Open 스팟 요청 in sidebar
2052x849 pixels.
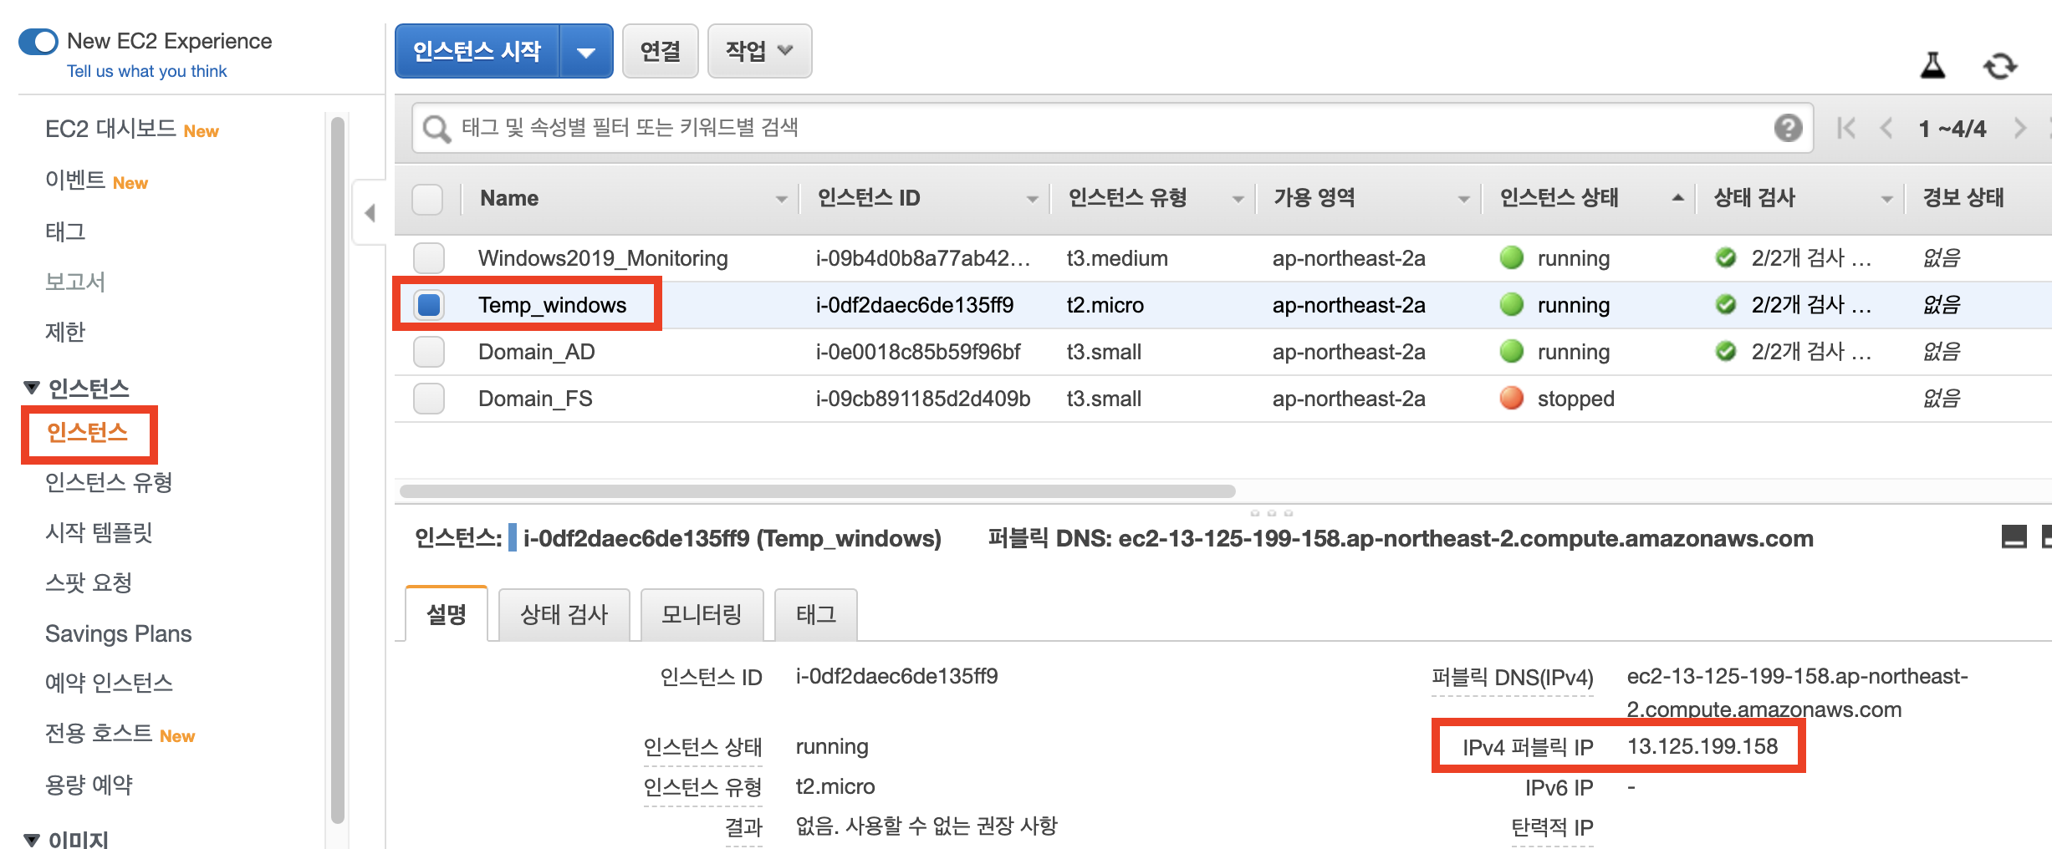[x=89, y=582]
